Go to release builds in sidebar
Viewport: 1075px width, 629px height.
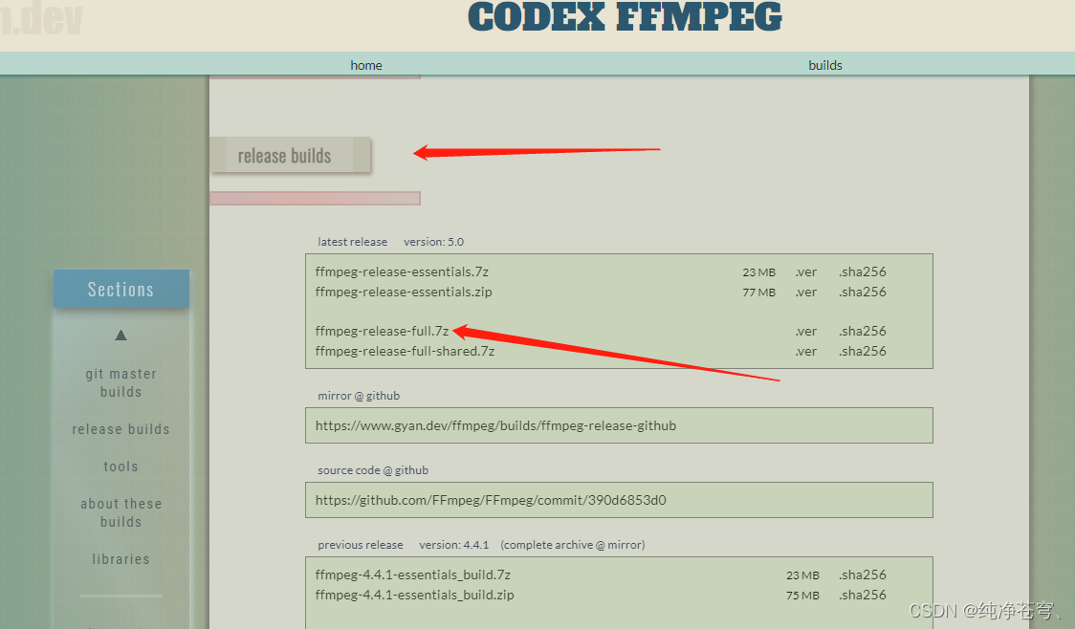pyautogui.click(x=121, y=429)
